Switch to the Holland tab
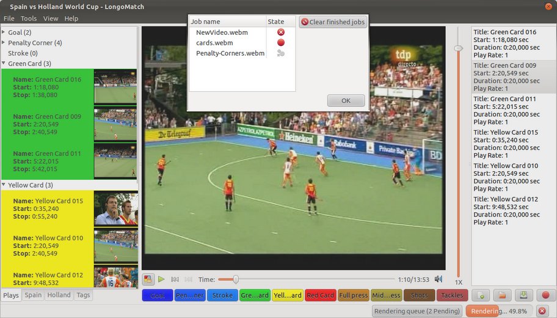This screenshot has width=557, height=318. tap(59, 295)
